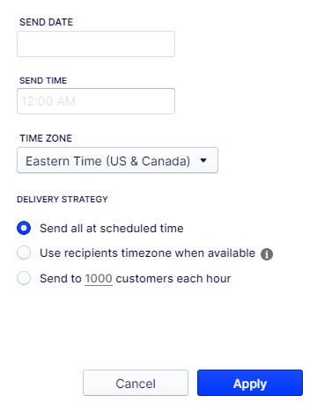Click the 'Eastern Time' text in the selector

(63, 161)
